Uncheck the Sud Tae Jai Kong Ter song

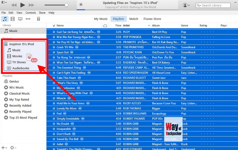click(54, 32)
